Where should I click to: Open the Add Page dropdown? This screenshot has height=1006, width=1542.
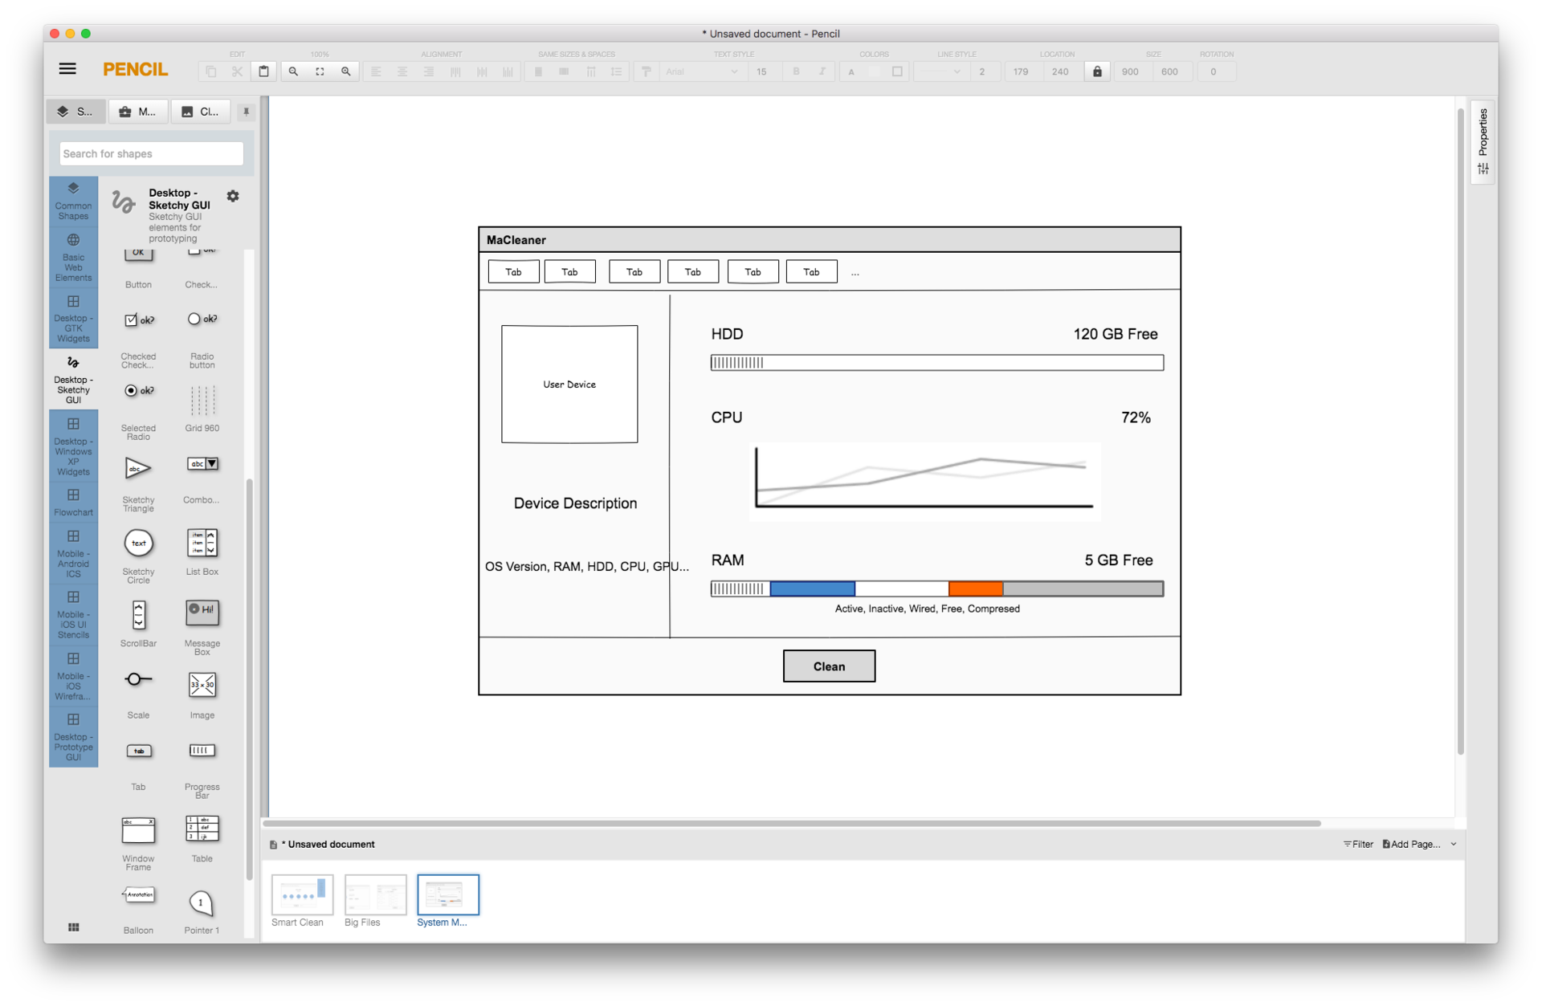coord(1411,844)
